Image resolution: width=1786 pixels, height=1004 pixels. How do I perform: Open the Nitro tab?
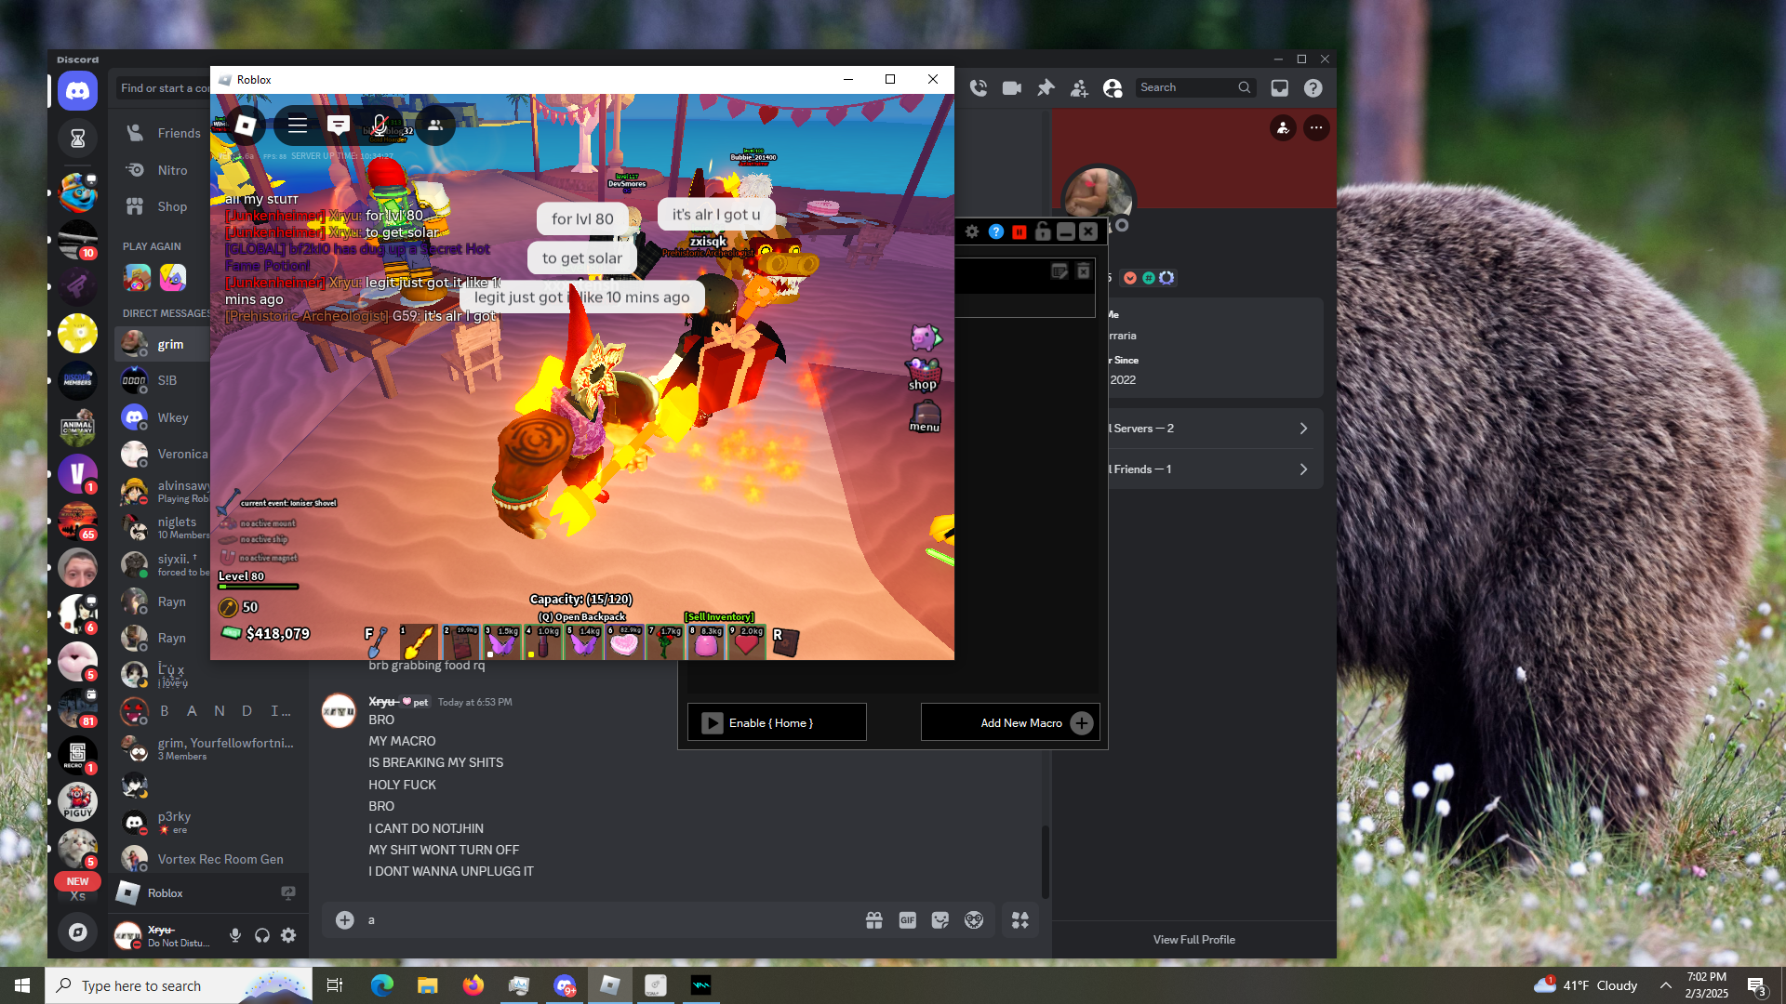pyautogui.click(x=163, y=170)
